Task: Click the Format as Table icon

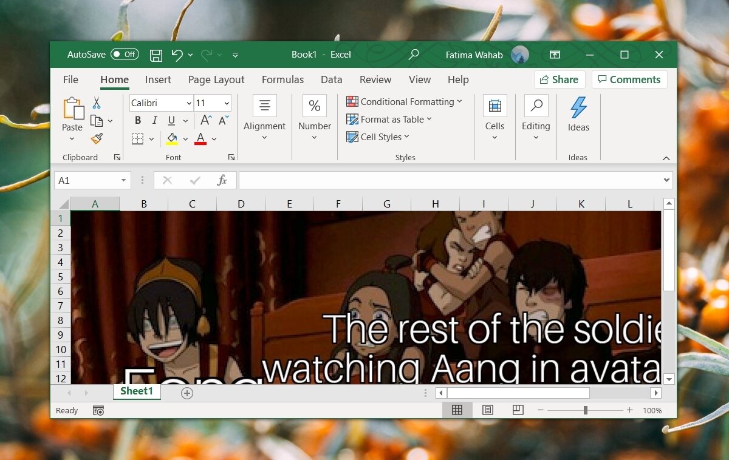Action: pos(352,120)
